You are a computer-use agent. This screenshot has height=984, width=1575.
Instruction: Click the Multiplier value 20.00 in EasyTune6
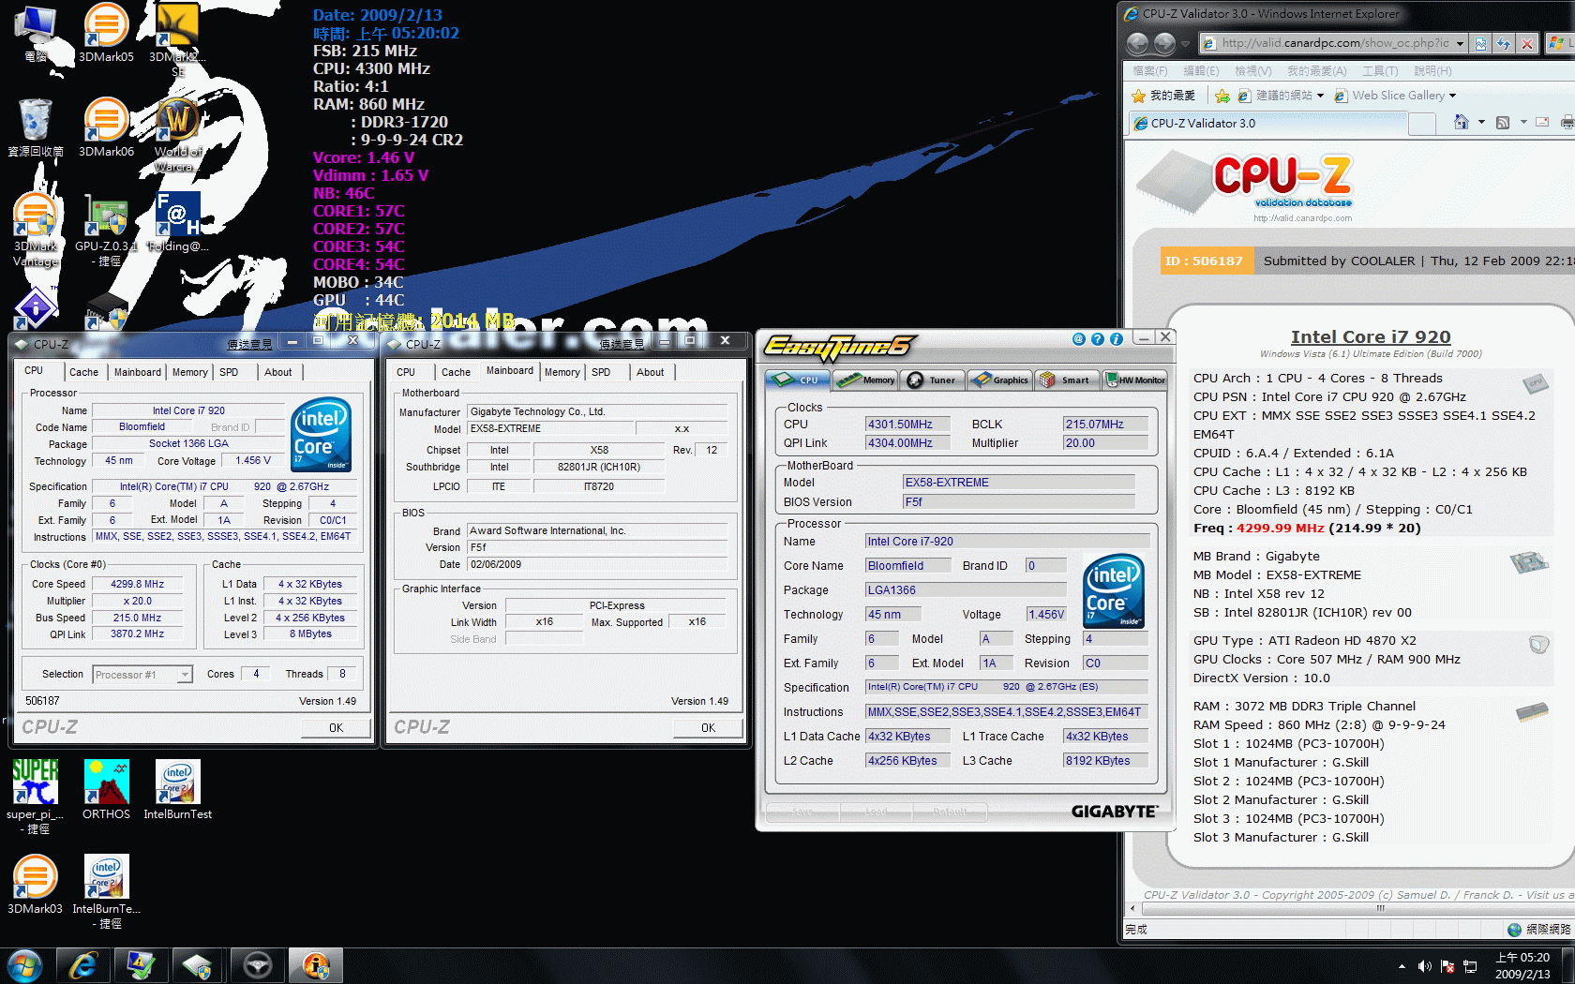tap(1105, 443)
